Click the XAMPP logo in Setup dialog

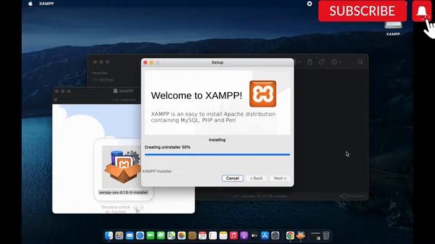pos(263,94)
